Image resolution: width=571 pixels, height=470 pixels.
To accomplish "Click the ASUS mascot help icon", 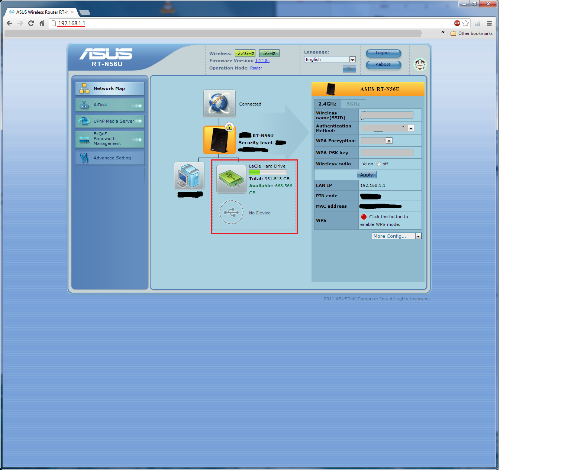I will [x=420, y=65].
